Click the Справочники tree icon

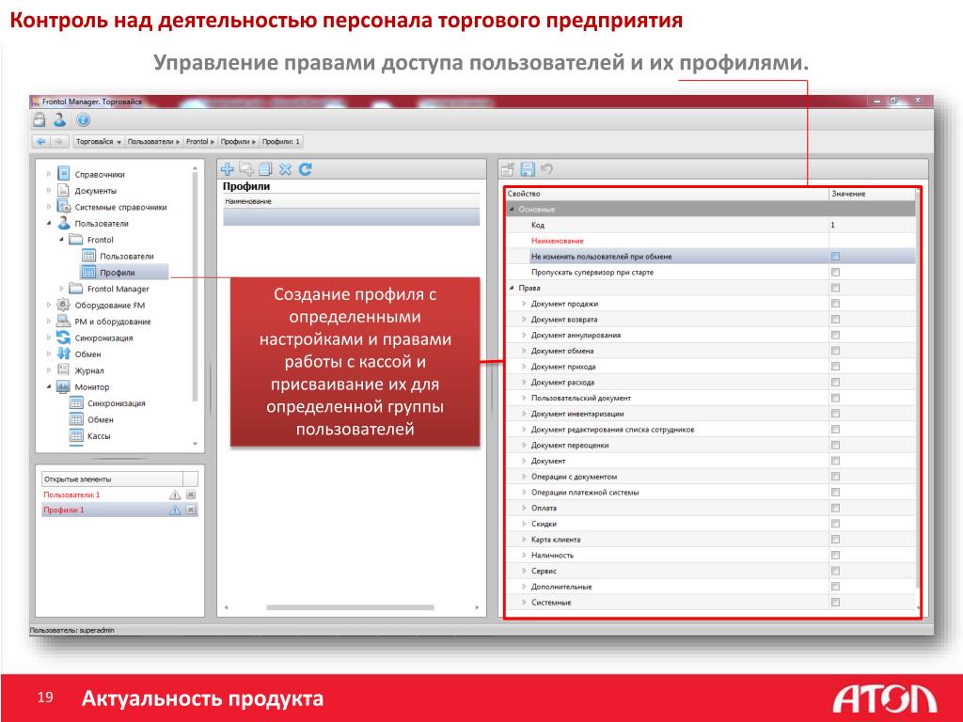pyautogui.click(x=64, y=174)
